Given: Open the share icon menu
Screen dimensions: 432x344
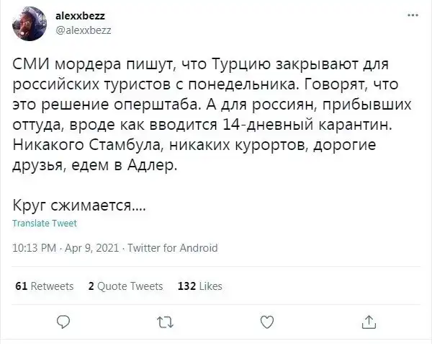Looking at the screenshot, I should (x=368, y=320).
